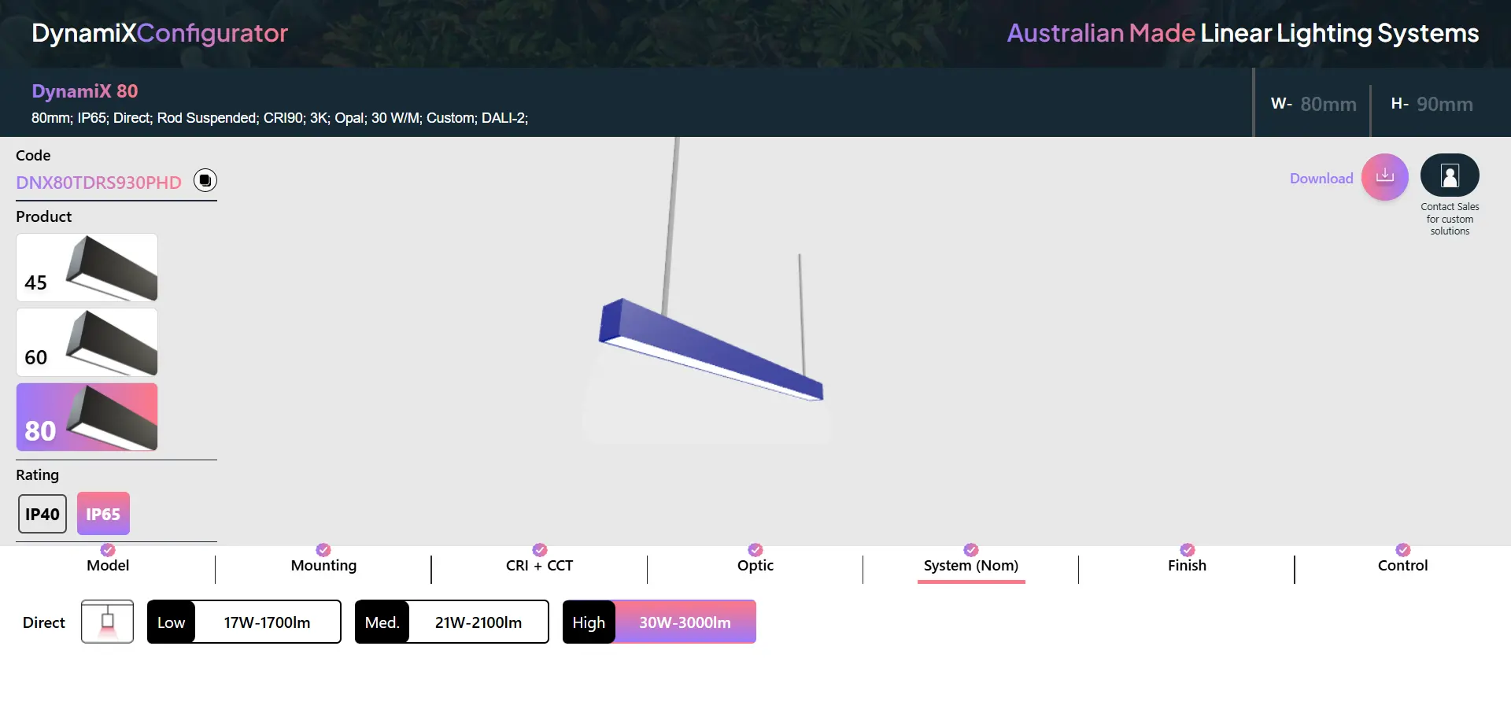Viewport: 1511px width, 720px height.
Task: Click the DynamiXConfigurator logo
Action: tap(160, 33)
